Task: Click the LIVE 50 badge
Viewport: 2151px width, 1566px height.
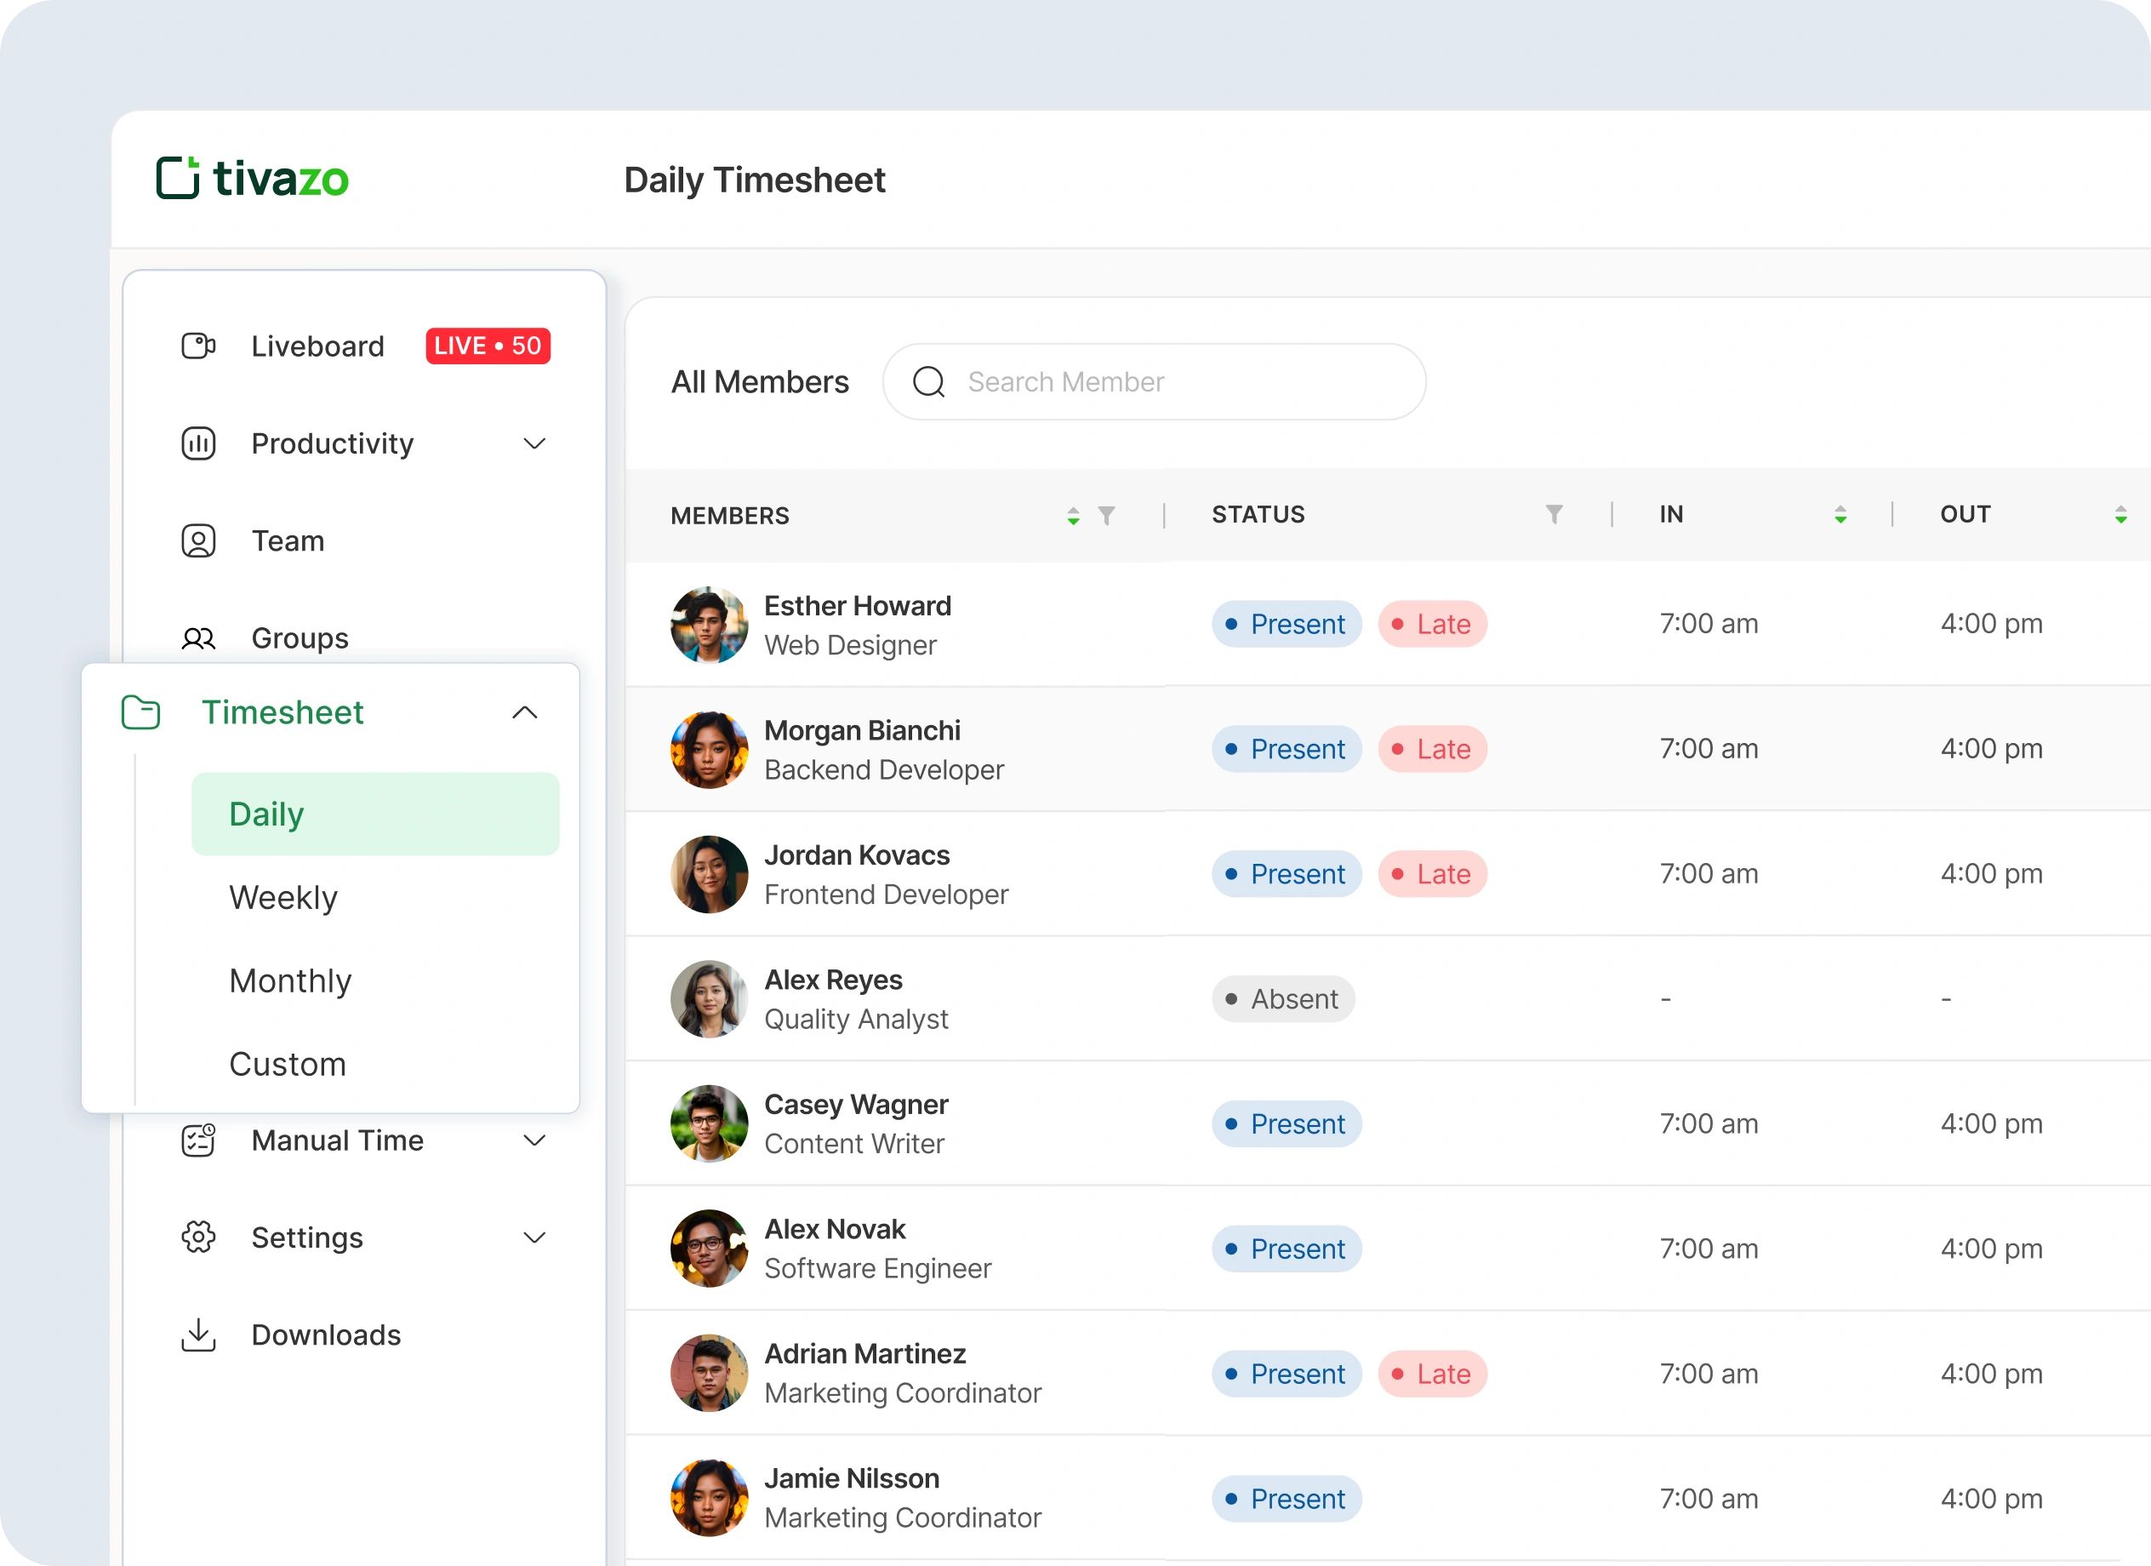Action: 488,346
